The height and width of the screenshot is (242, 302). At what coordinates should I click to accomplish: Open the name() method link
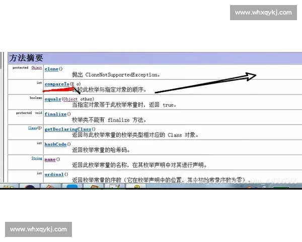pyautogui.click(x=50, y=159)
